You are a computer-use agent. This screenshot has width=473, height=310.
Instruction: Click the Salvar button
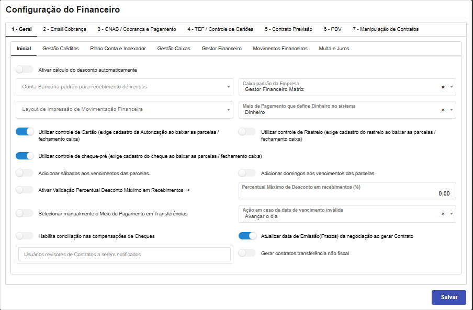(448, 297)
